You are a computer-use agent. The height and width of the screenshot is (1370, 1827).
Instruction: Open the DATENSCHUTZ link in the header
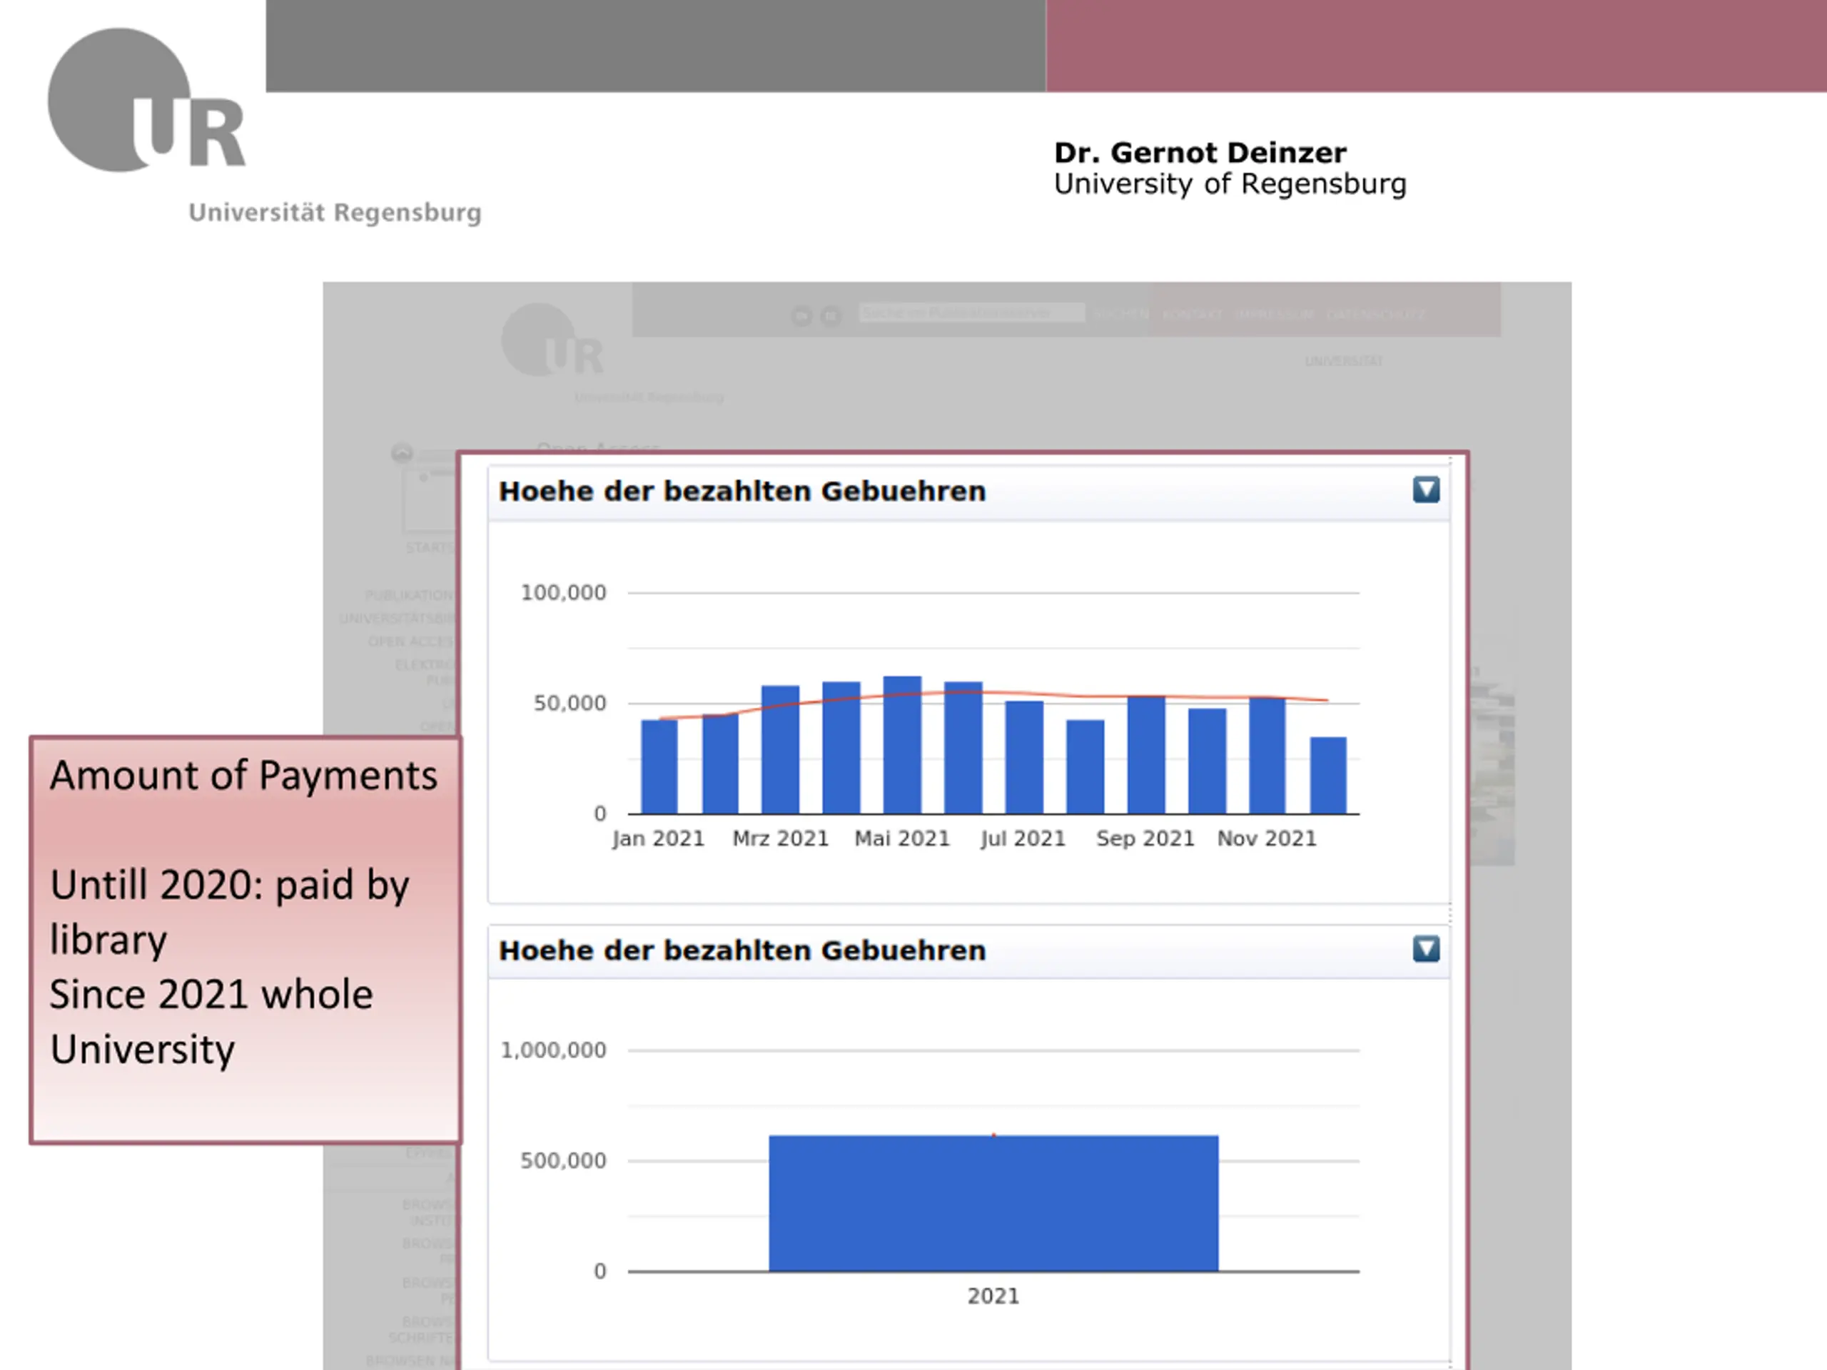click(x=1376, y=314)
